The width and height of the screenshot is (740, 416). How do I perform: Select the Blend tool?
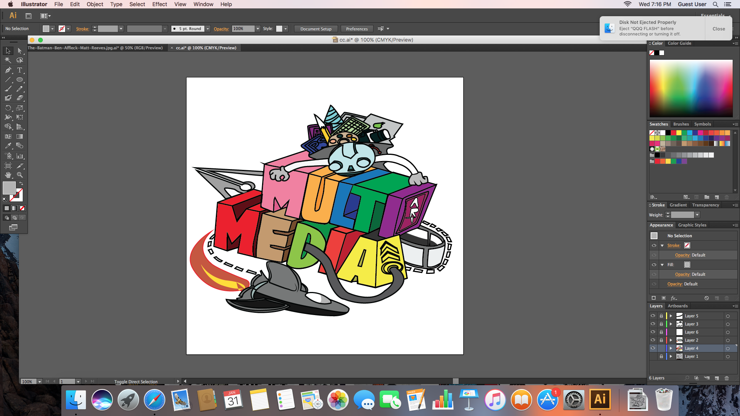coord(20,146)
